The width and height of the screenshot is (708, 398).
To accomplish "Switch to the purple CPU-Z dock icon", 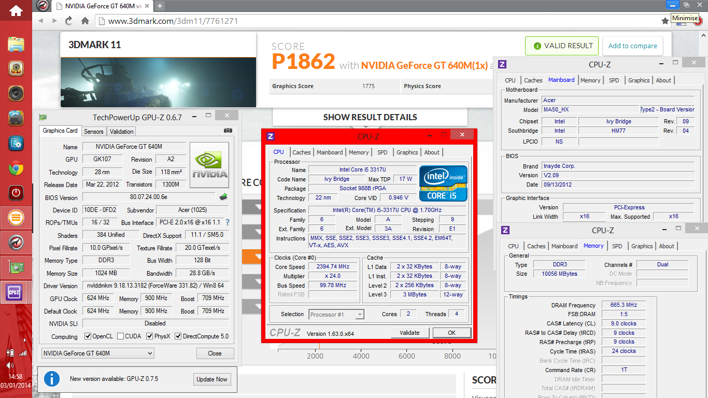I will [14, 293].
